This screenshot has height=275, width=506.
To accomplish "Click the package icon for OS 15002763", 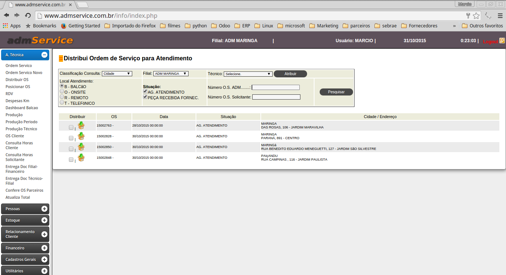I will click(81, 125).
